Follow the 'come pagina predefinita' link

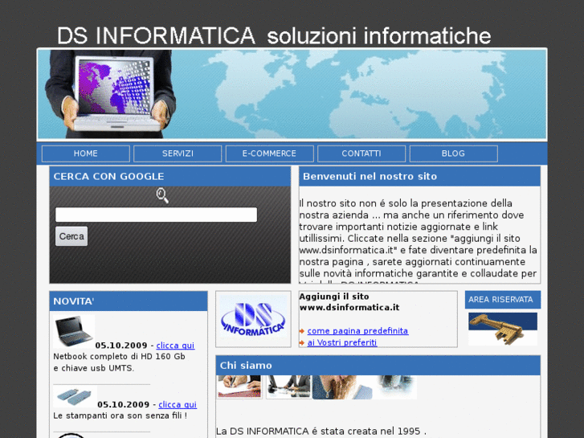[357, 330]
